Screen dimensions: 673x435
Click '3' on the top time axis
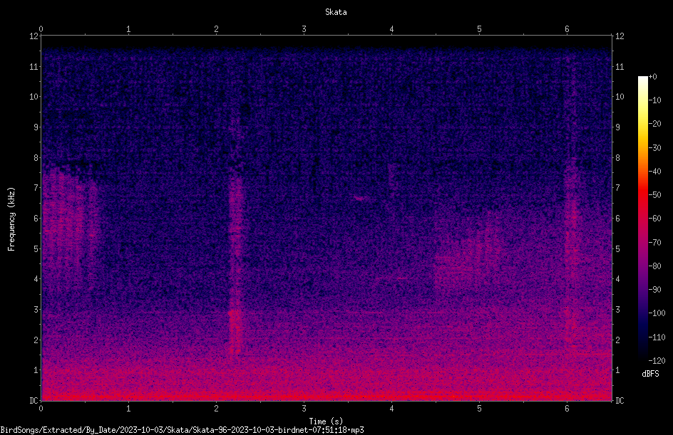[304, 29]
